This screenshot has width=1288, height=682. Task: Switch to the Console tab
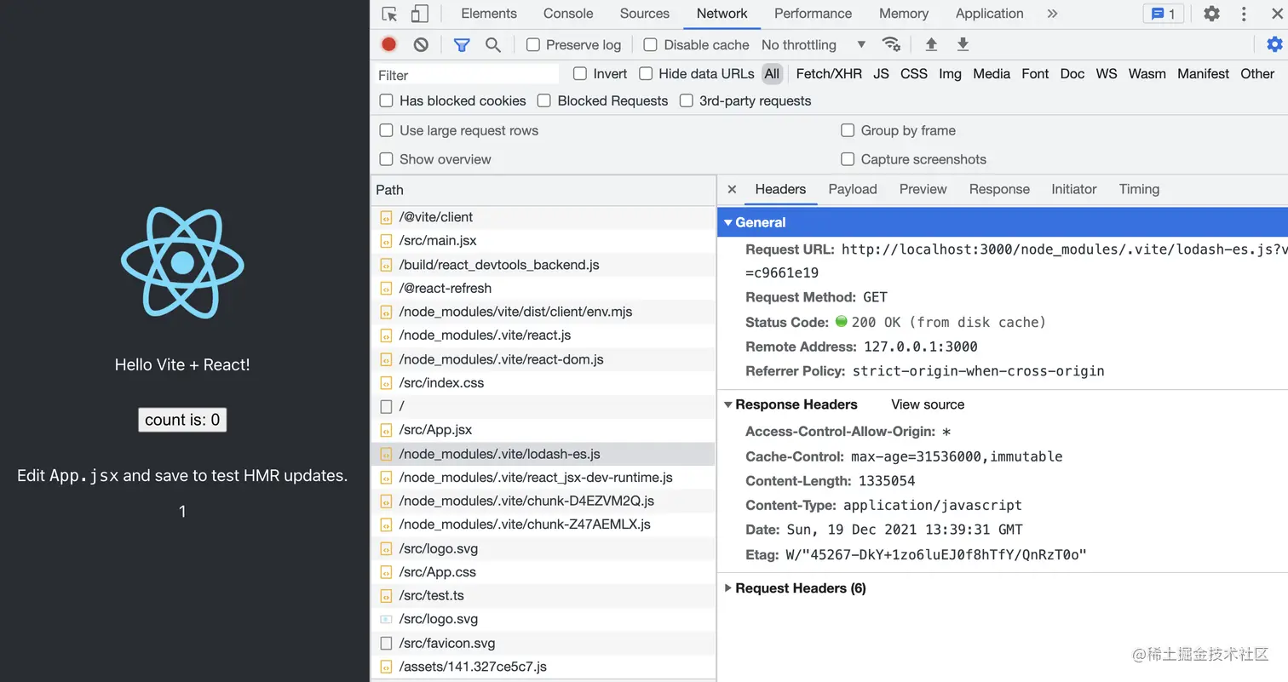568,14
